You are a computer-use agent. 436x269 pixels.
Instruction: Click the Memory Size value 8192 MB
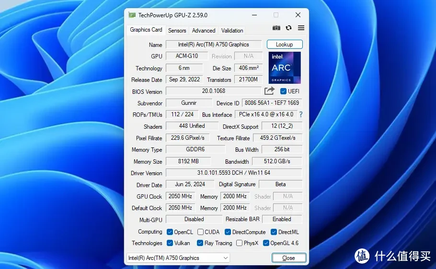coord(188,161)
